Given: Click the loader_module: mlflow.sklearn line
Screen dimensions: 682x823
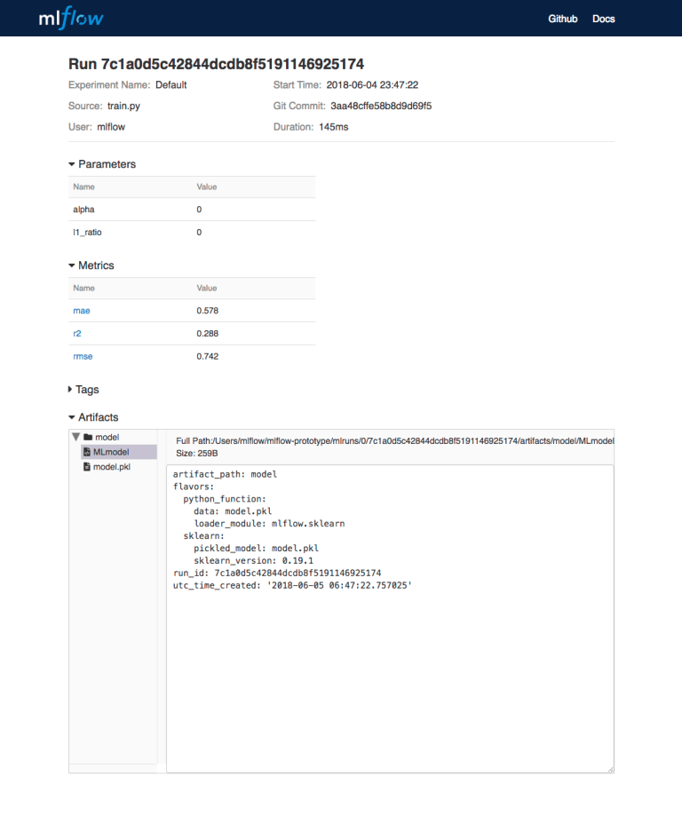Looking at the screenshot, I should (x=269, y=523).
